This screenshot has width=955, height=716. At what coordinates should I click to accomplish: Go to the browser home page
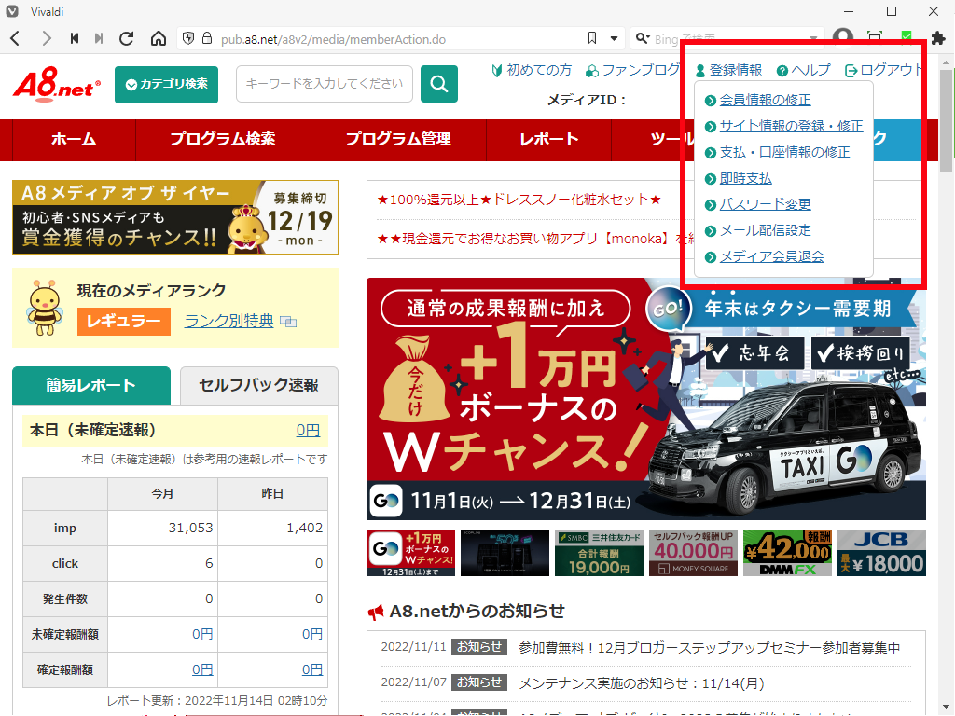point(159,39)
